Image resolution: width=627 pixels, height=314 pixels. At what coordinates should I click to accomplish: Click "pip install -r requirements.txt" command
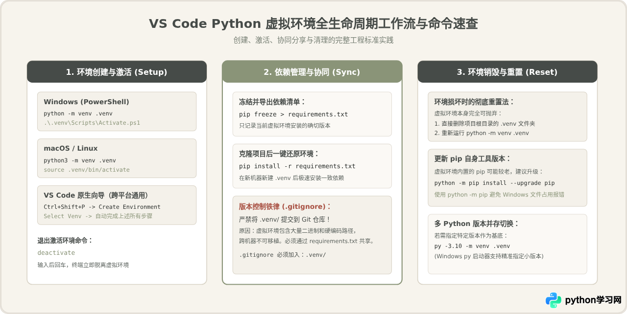coord(297,166)
